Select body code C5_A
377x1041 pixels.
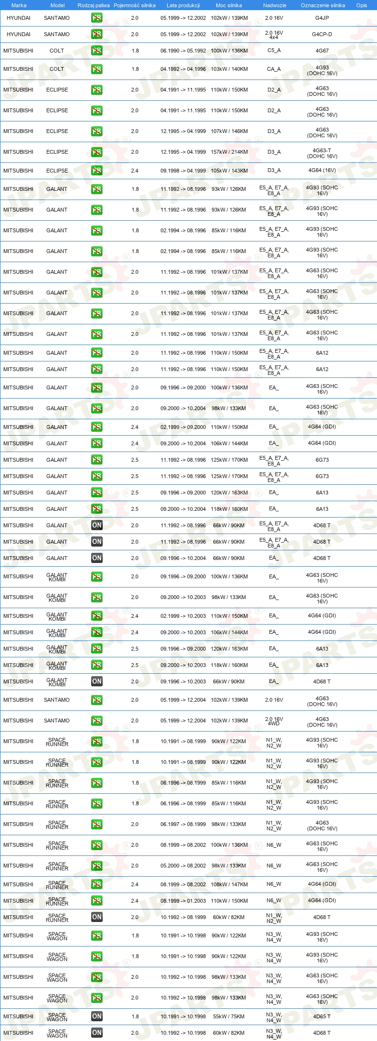pos(274,51)
